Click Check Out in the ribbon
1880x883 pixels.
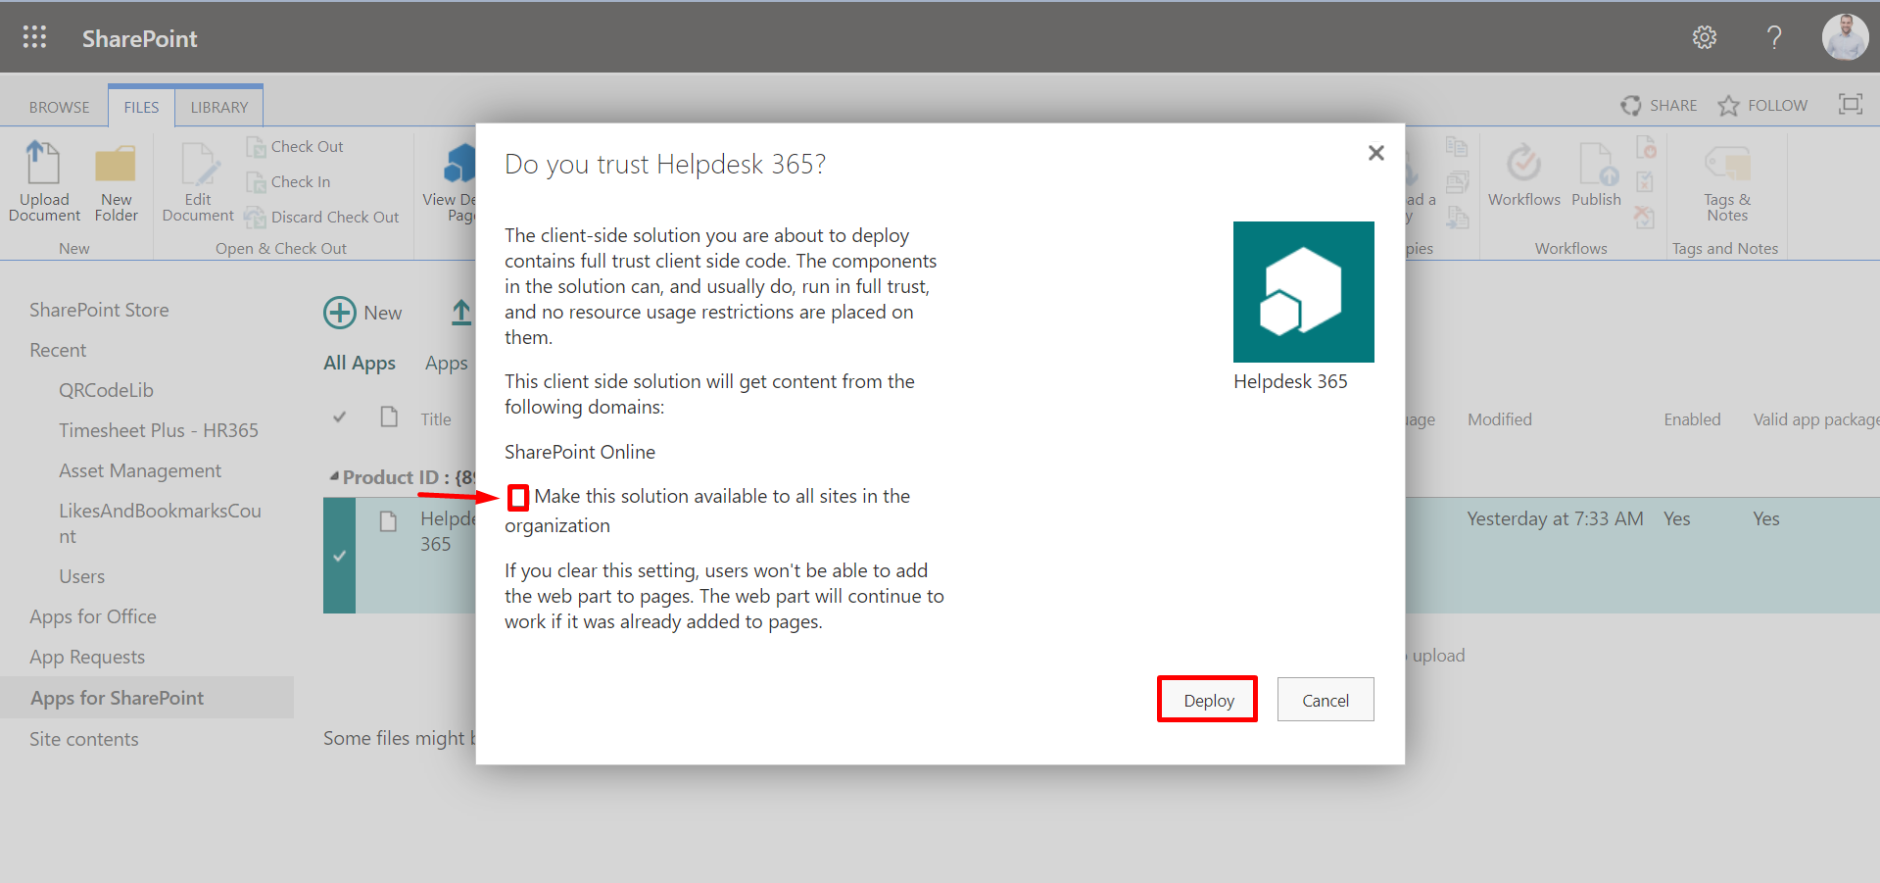(x=295, y=147)
